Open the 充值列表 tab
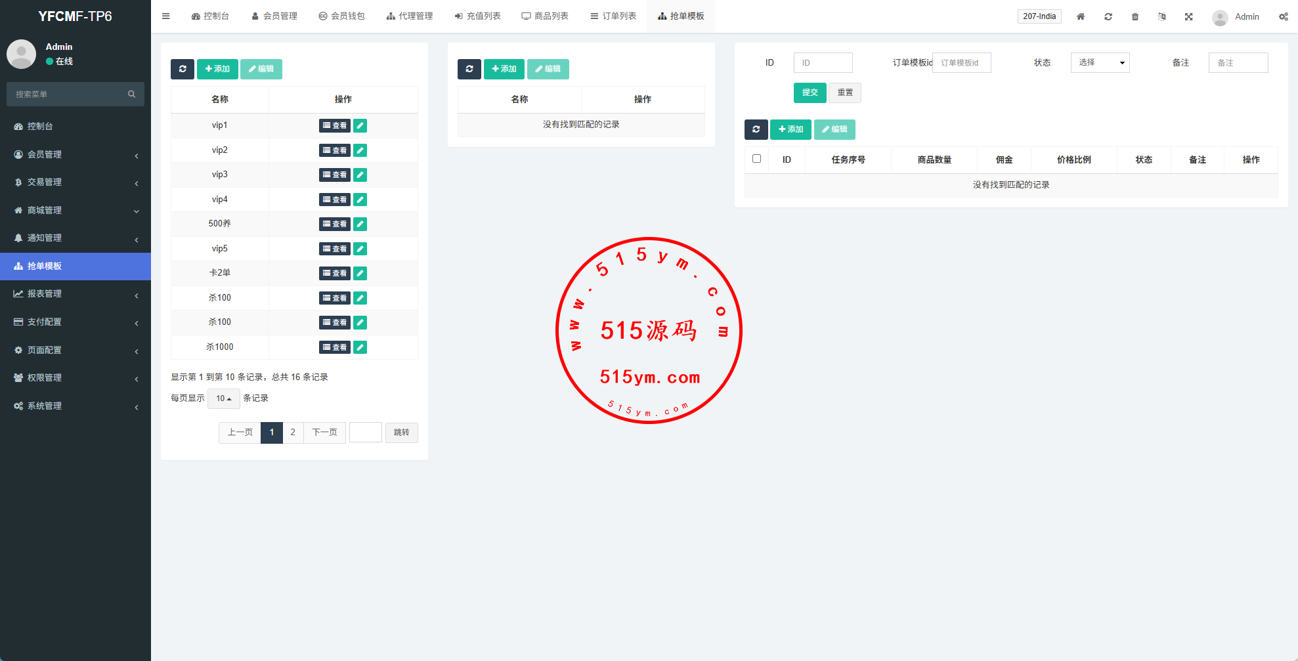Screen dimensions: 1298x661 [477, 16]
